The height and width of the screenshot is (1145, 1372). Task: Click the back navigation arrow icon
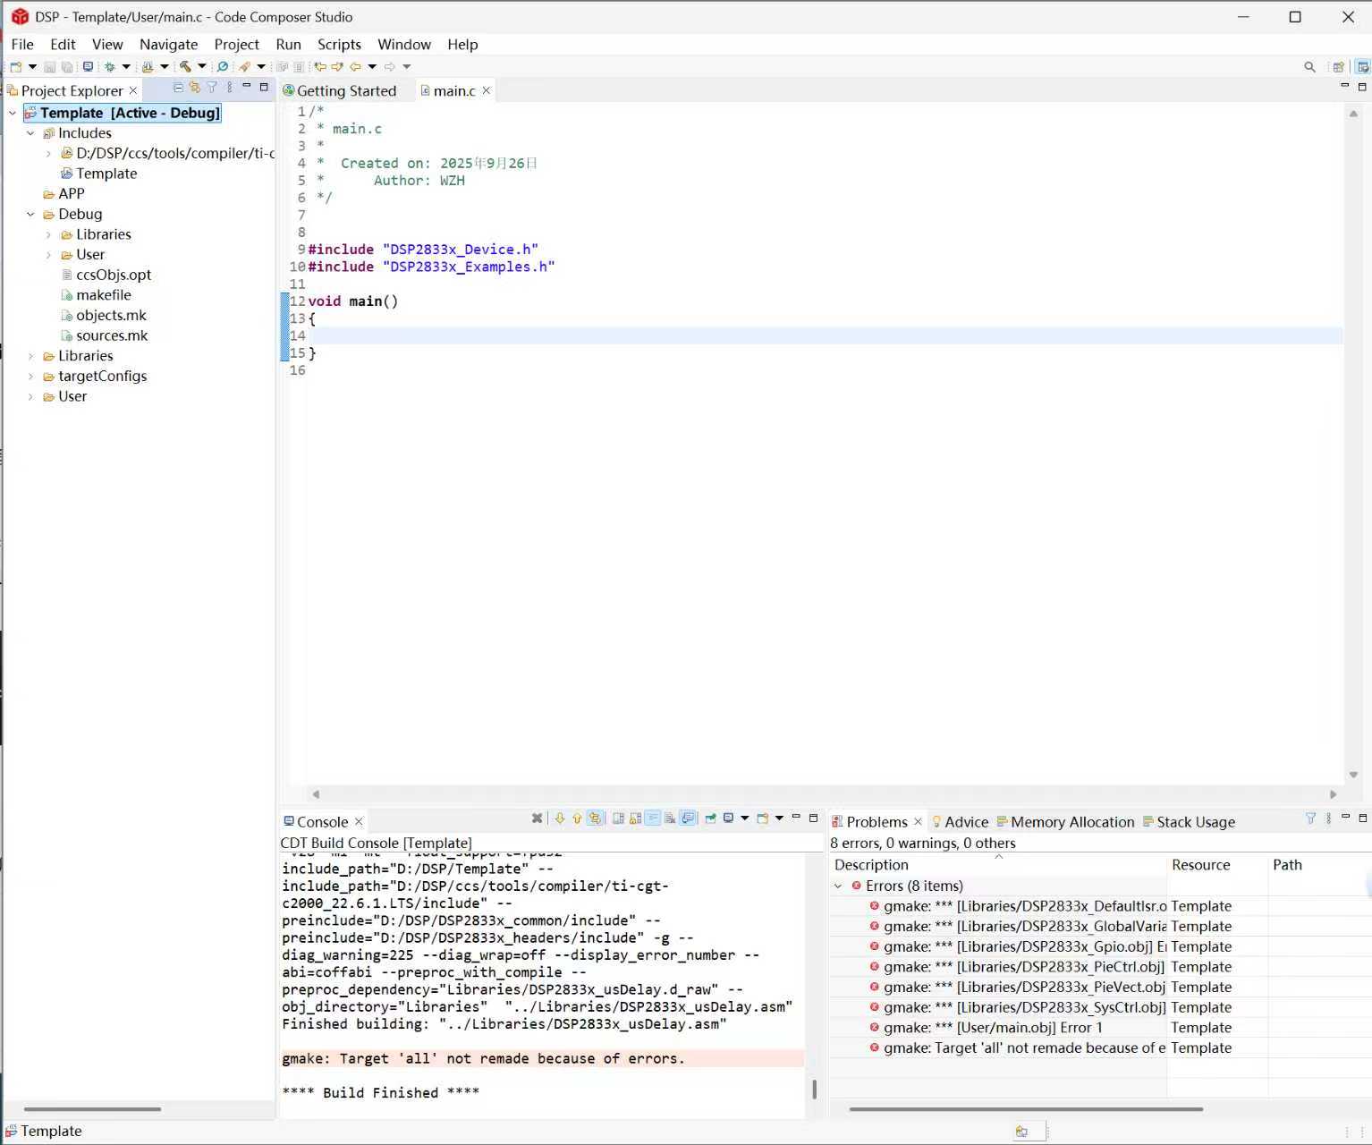(x=355, y=66)
